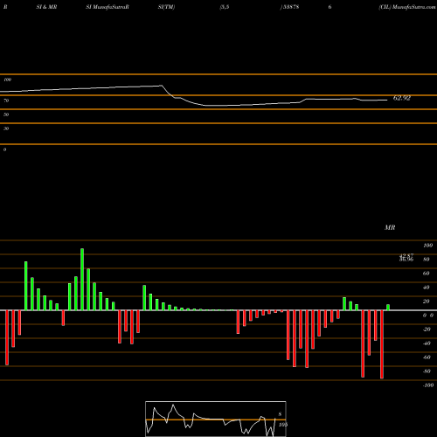
Task: Click the 40 label on MR axis
Action: (x=427, y=288)
